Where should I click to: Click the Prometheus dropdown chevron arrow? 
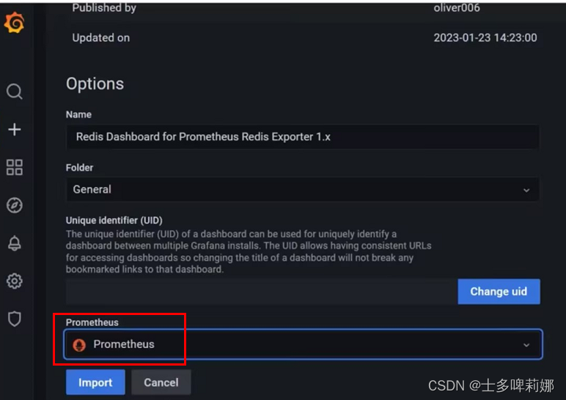point(526,345)
